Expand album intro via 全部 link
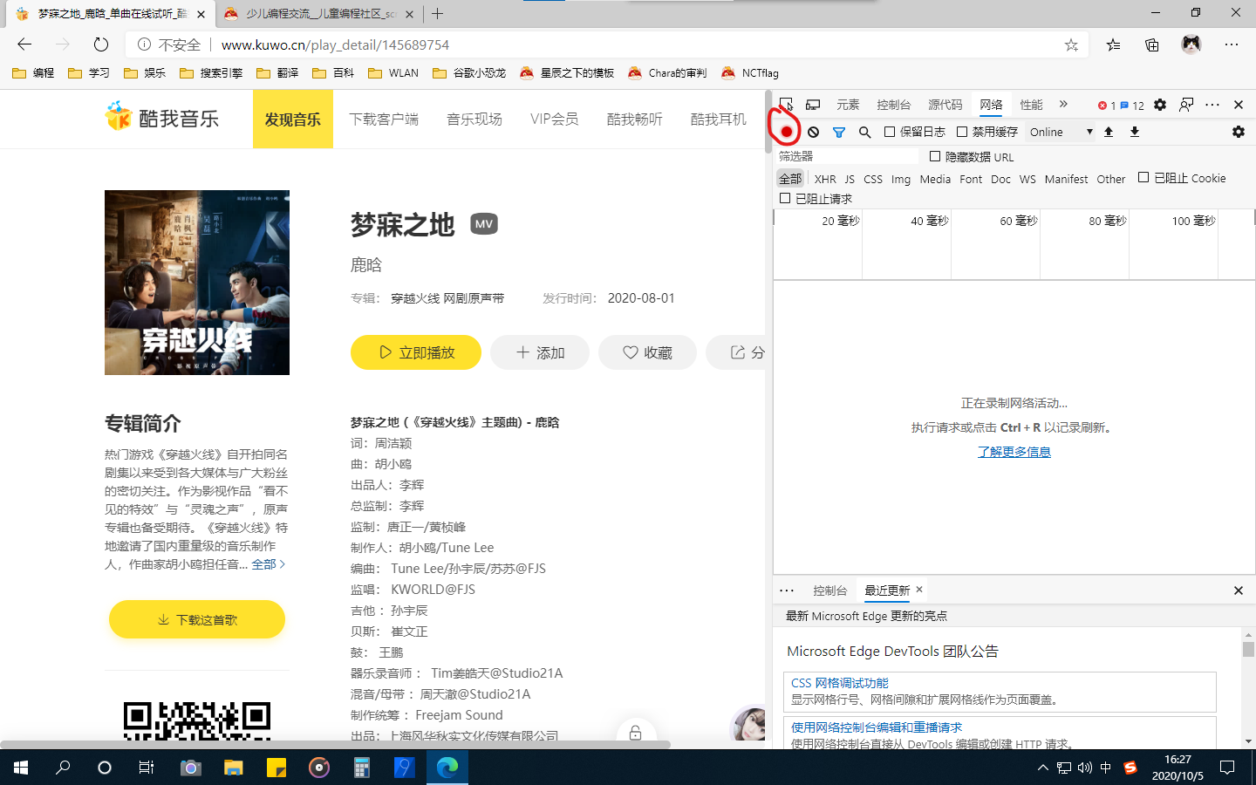 coord(269,564)
